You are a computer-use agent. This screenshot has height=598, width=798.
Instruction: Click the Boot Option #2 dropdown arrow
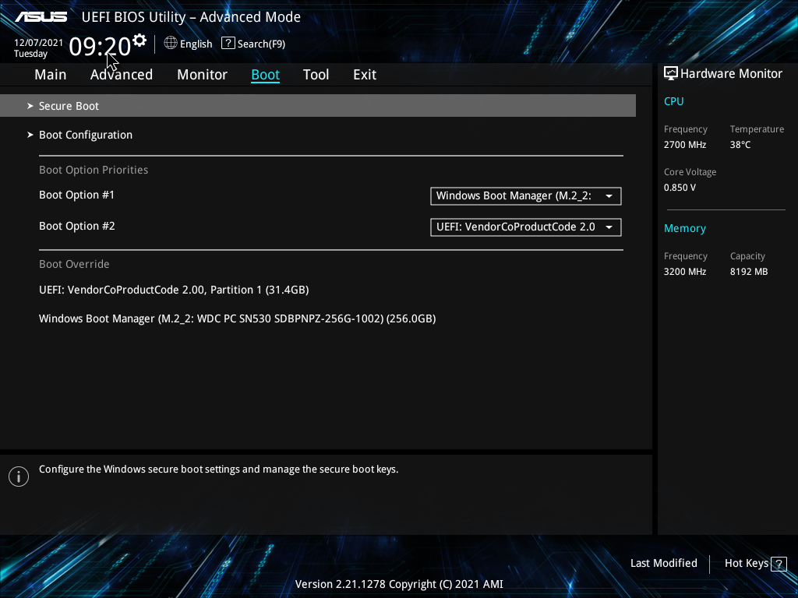[609, 227]
